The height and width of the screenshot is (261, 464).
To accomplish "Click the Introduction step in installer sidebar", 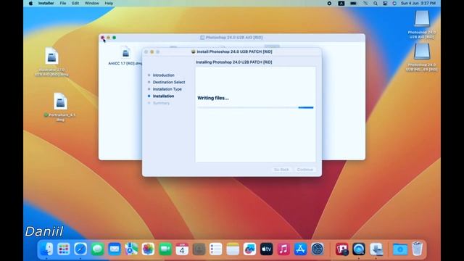I will (164, 75).
